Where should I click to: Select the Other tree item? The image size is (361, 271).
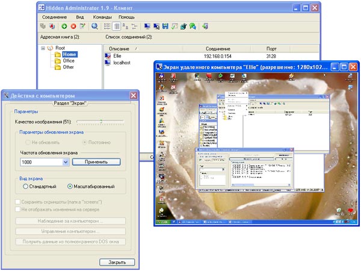(68, 67)
